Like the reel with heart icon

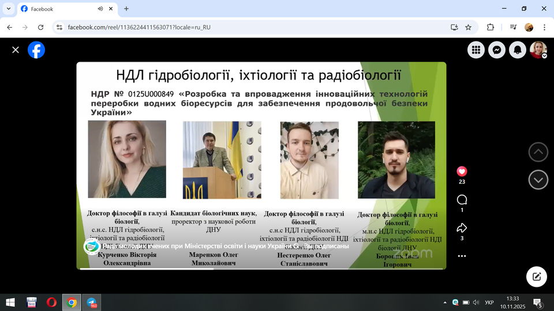click(462, 171)
